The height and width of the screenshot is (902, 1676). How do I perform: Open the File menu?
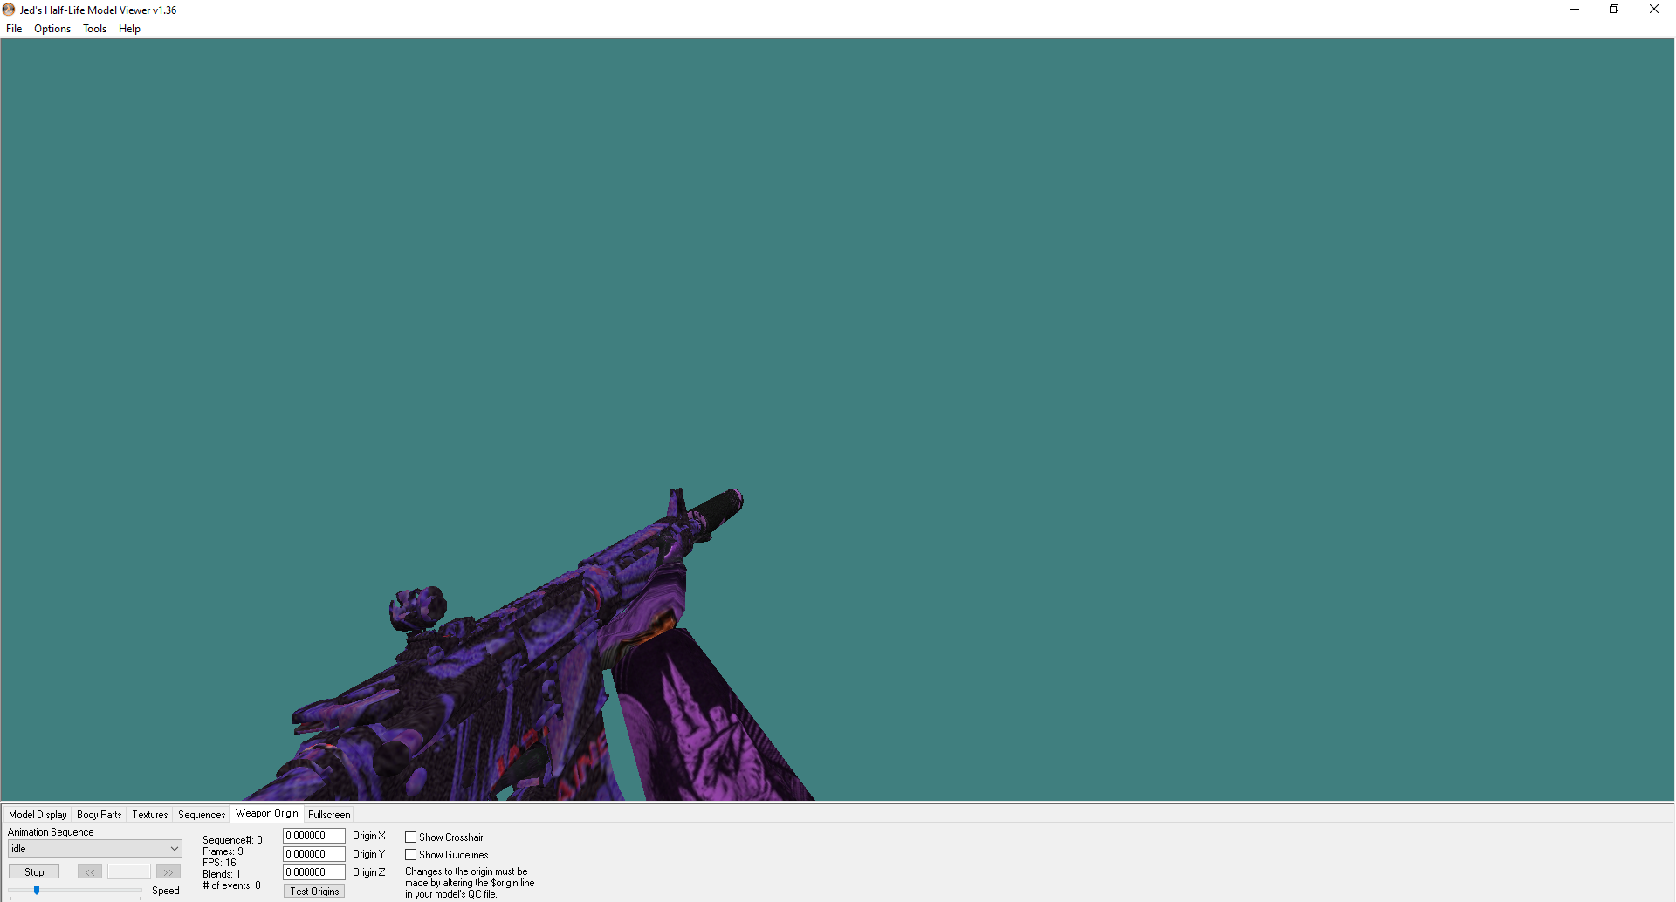[14, 29]
